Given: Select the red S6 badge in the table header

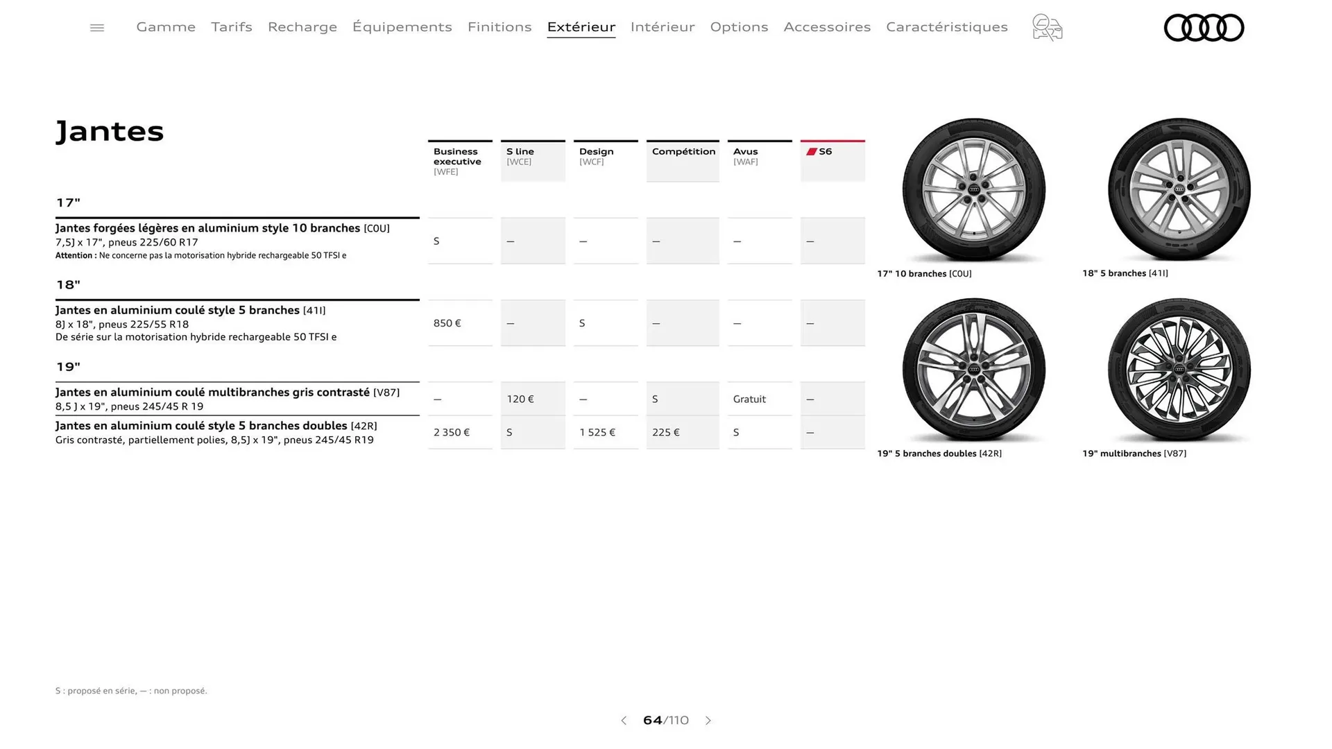Looking at the screenshot, I should tap(823, 151).
